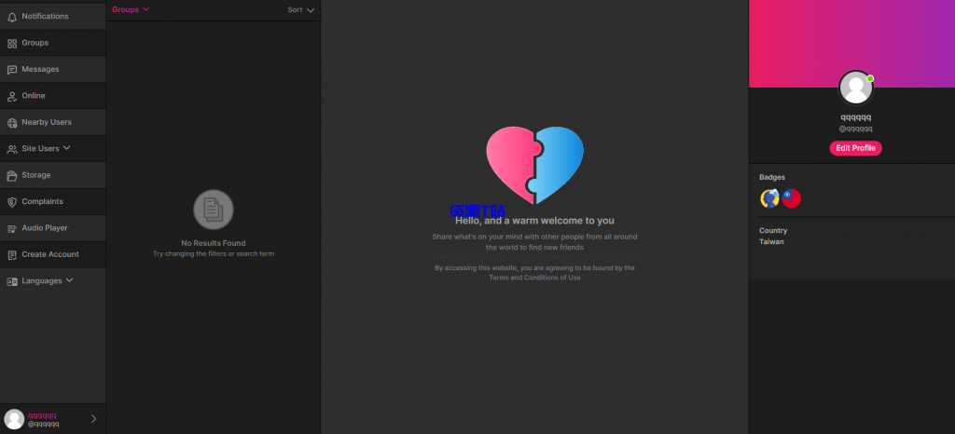
Task: Expand the Site Users submenu
Action: [67, 148]
